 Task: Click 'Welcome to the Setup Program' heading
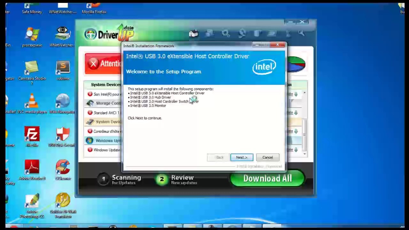tap(164, 72)
